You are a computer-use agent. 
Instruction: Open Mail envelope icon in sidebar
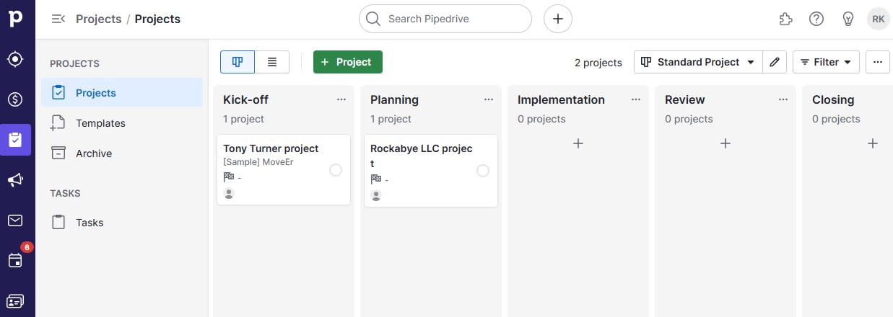pyautogui.click(x=15, y=220)
